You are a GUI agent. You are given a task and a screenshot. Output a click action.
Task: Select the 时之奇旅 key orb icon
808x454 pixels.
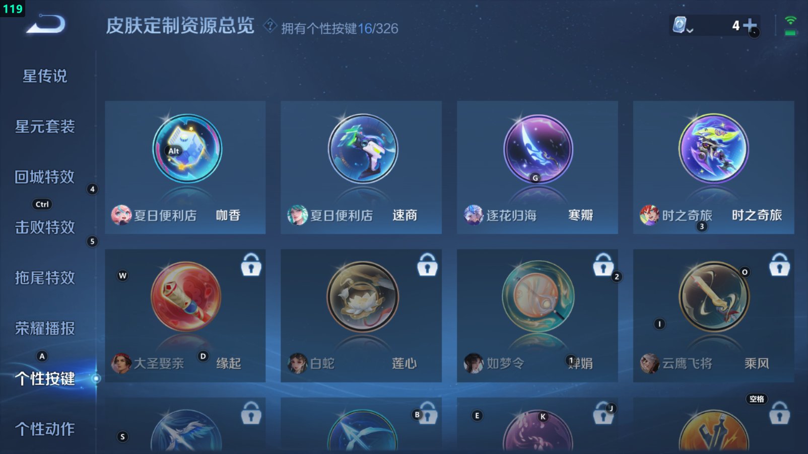click(x=714, y=148)
